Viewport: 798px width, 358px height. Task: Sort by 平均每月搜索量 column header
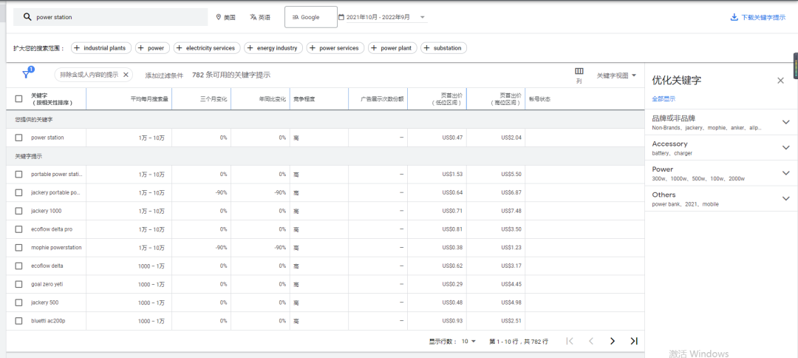click(149, 99)
